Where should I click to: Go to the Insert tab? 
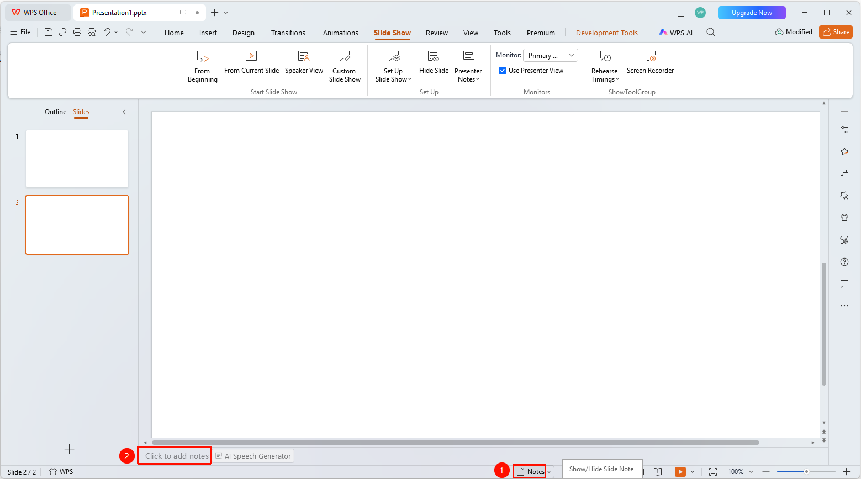click(x=208, y=33)
